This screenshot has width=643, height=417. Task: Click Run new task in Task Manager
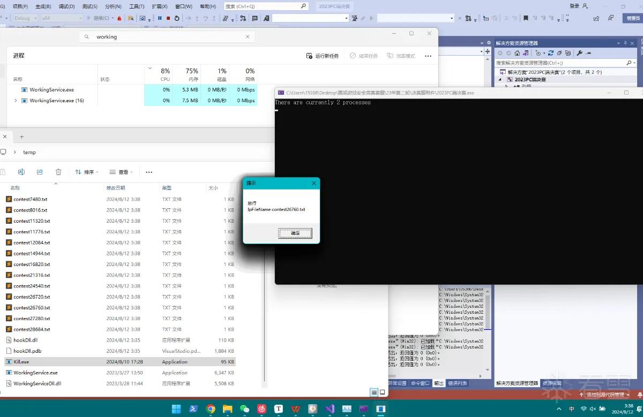pyautogui.click(x=323, y=56)
